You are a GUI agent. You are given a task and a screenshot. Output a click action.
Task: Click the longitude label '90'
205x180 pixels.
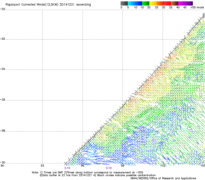point(2,166)
